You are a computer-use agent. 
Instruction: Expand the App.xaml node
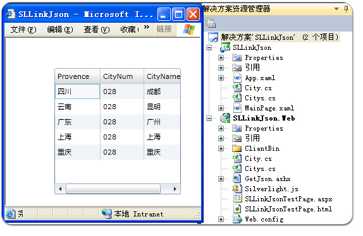[221, 78]
